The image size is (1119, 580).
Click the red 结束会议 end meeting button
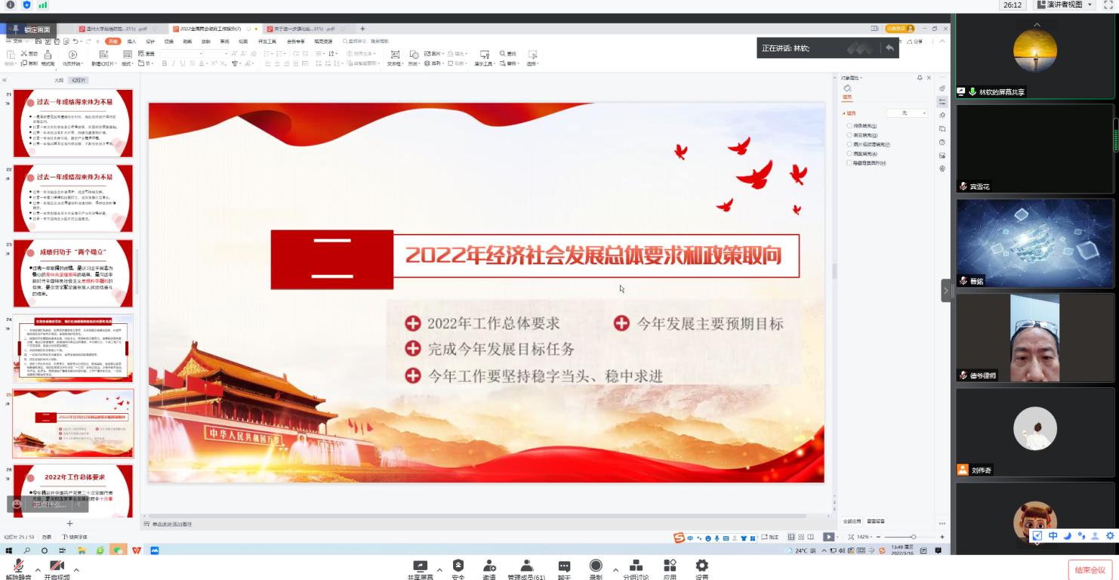pyautogui.click(x=1090, y=570)
